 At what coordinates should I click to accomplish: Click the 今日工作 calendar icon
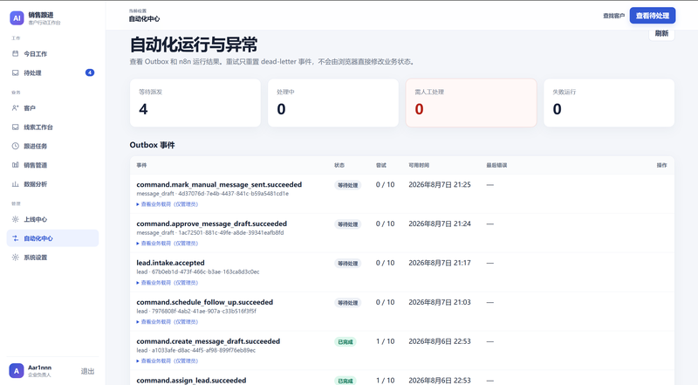[x=15, y=53]
